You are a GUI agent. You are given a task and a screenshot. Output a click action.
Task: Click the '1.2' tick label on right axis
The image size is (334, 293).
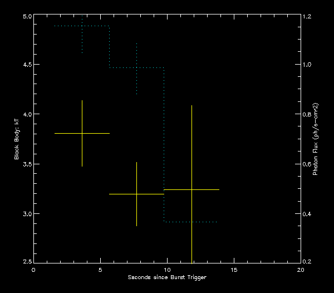[x=307, y=17]
